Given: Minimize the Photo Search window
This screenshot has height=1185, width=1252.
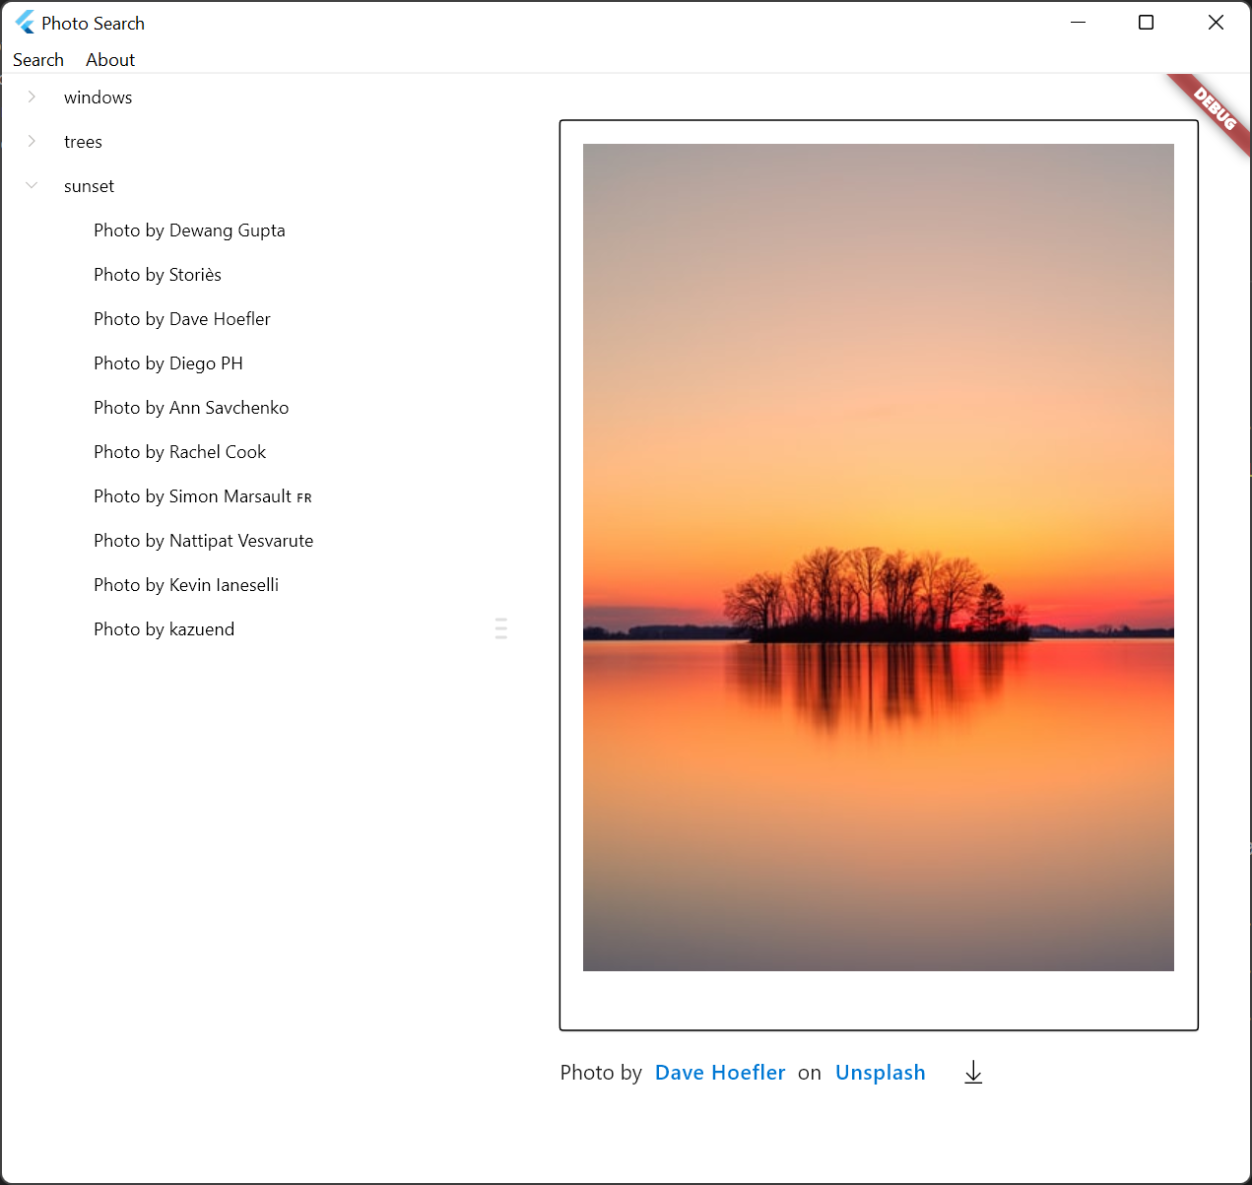Looking at the screenshot, I should pyautogui.click(x=1078, y=23).
